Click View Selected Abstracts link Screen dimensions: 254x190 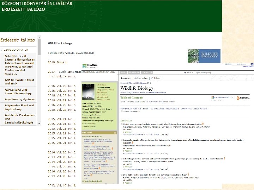click(131, 109)
